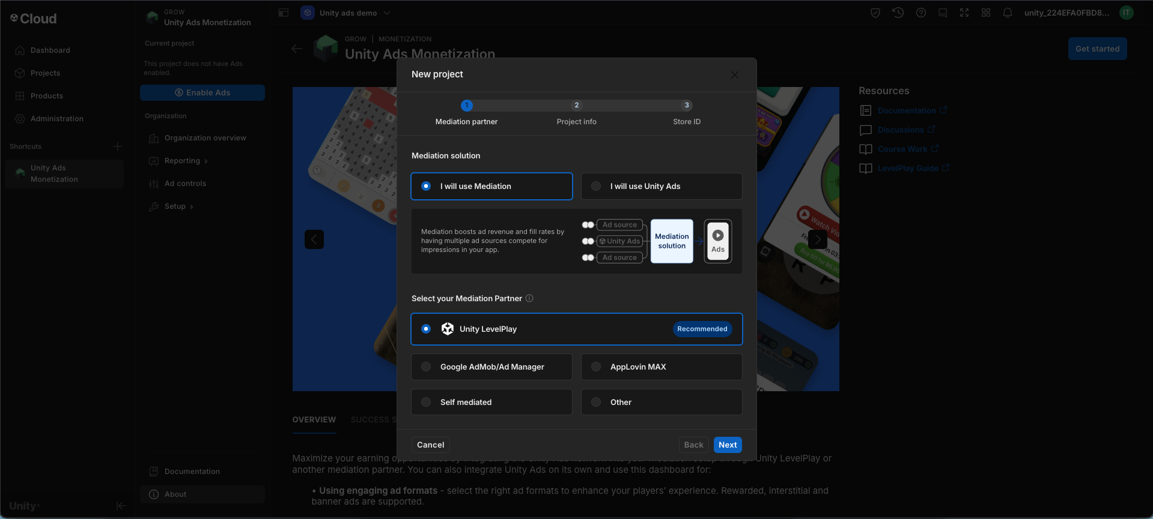Viewport: 1153px width, 519px height.
Task: Switch to the Overview tab
Action: coord(314,420)
